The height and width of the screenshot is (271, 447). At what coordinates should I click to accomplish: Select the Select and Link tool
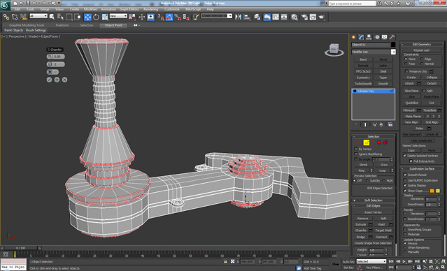[6, 17]
